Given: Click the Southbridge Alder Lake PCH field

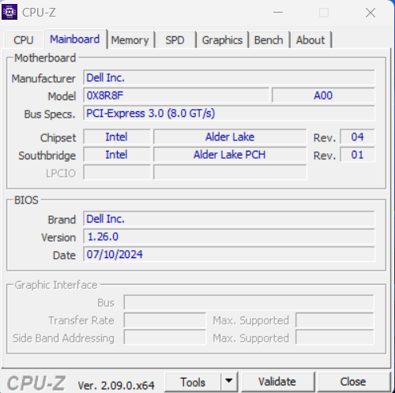Looking at the screenshot, I should click(x=230, y=155).
